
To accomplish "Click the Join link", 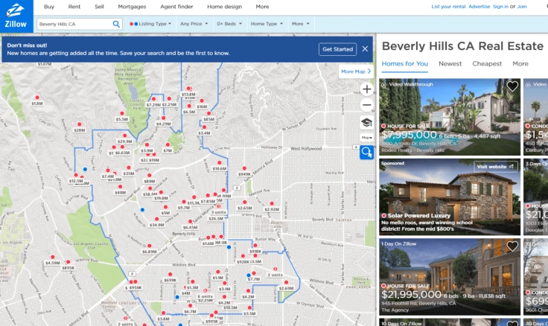I will click(x=522, y=7).
